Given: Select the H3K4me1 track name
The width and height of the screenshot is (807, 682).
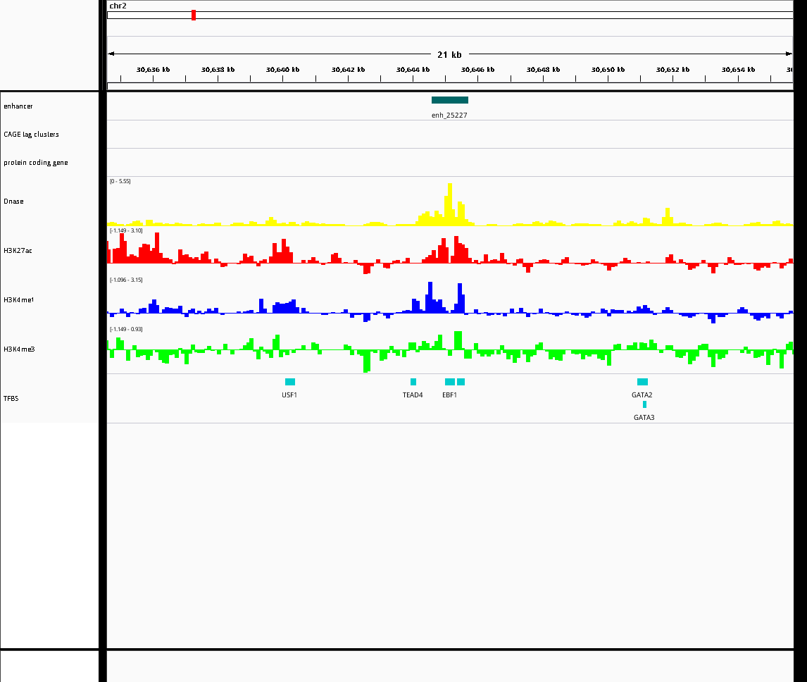Looking at the screenshot, I should (x=19, y=300).
